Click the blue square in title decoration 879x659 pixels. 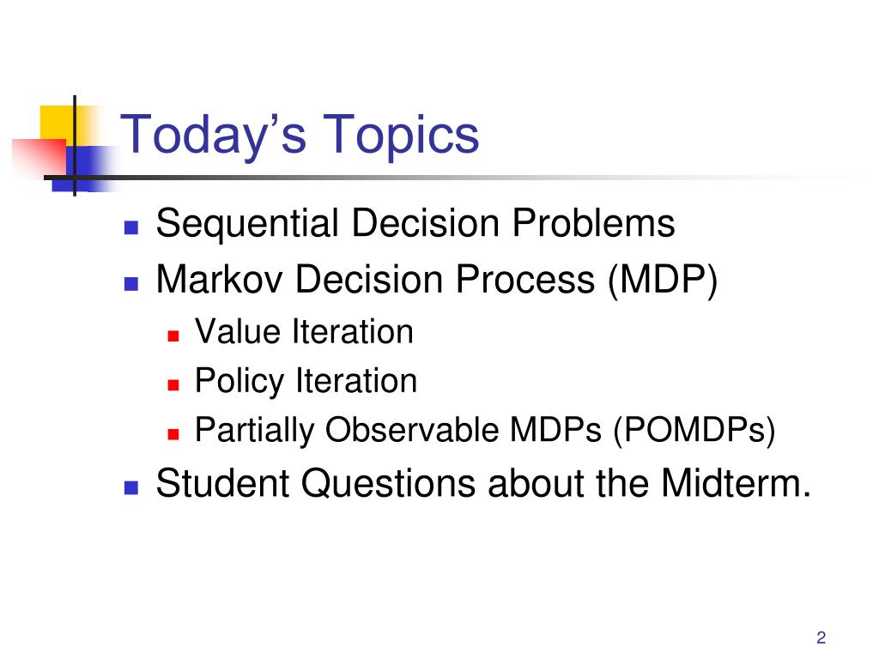[x=88, y=168]
